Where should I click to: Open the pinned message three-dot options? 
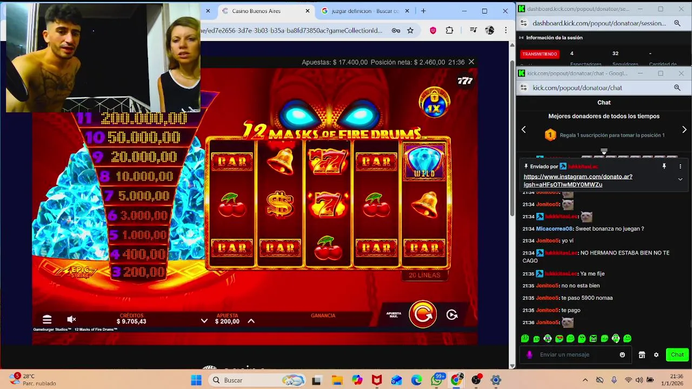pyautogui.click(x=680, y=166)
